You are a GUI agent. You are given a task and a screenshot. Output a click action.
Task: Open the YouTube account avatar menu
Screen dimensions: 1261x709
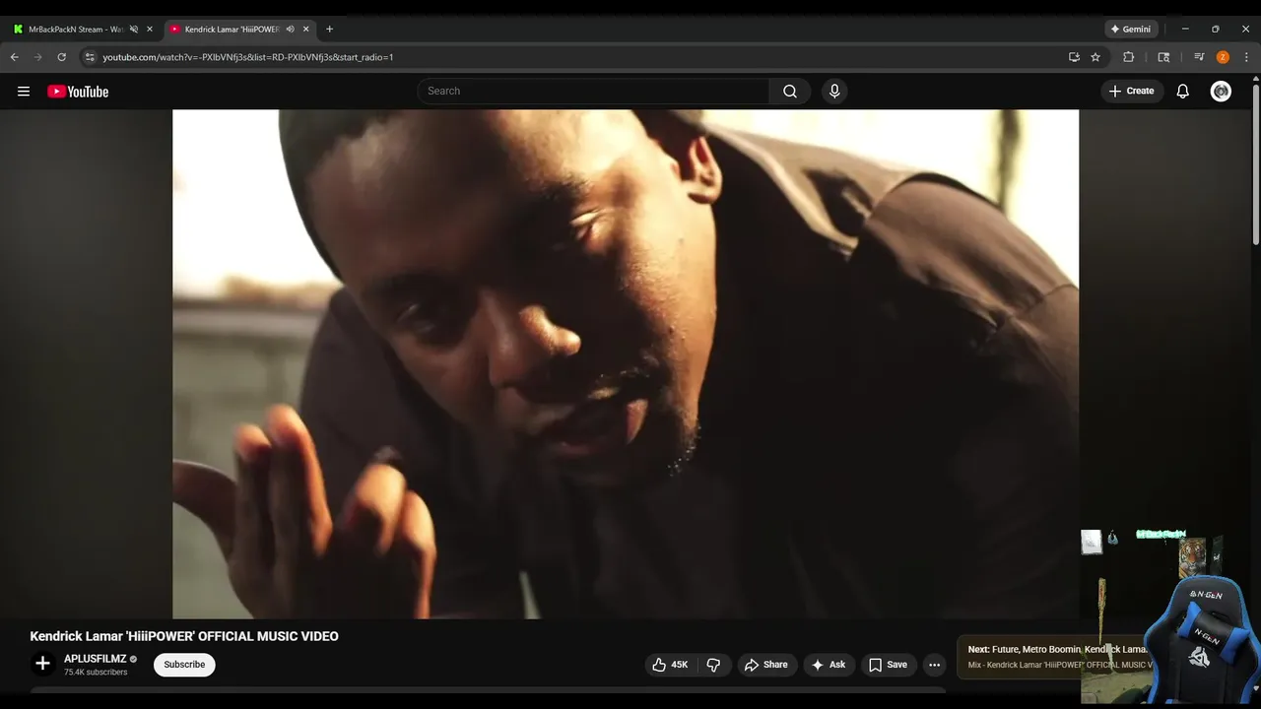coord(1222,92)
